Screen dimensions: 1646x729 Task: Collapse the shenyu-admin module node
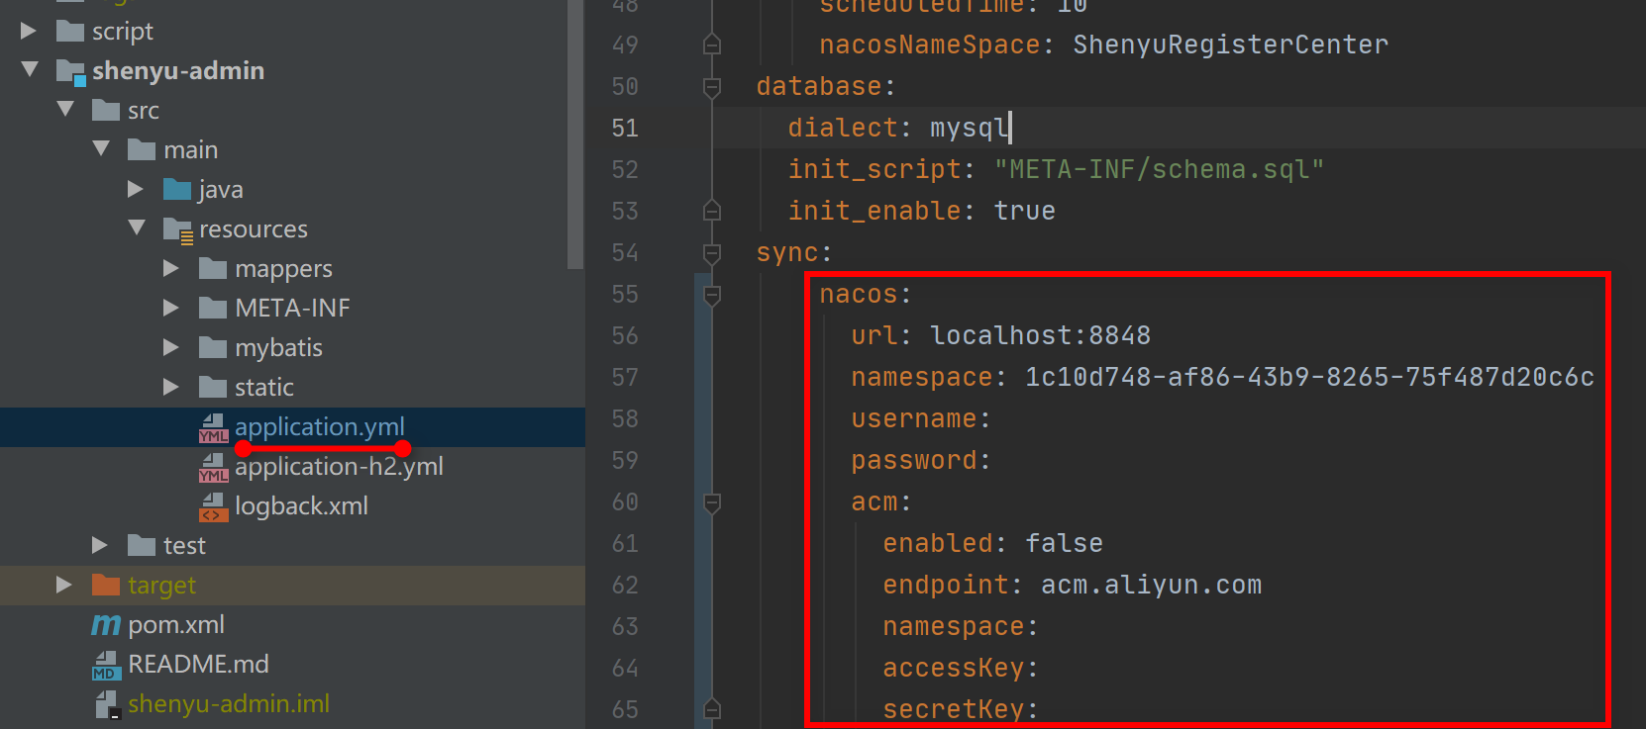tap(30, 70)
